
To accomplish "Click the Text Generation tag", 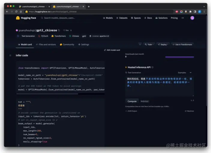I will pos(26,36).
